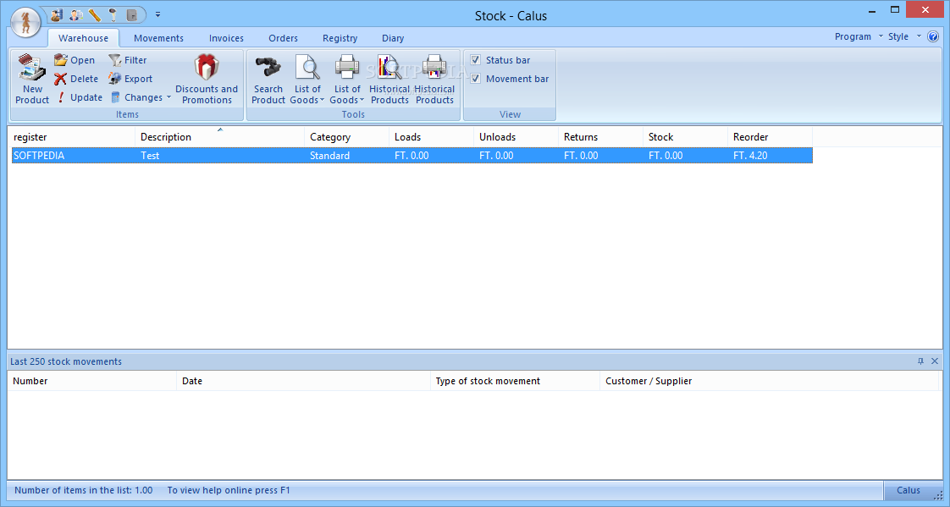Click the Filter funnel icon

115,60
